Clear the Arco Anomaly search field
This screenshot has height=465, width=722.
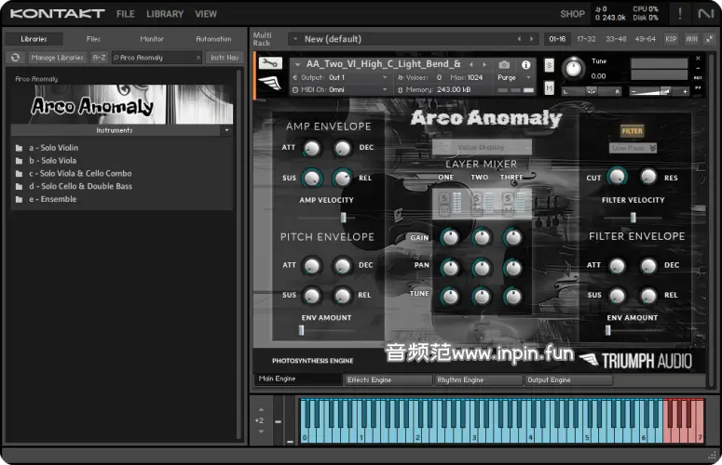click(198, 58)
